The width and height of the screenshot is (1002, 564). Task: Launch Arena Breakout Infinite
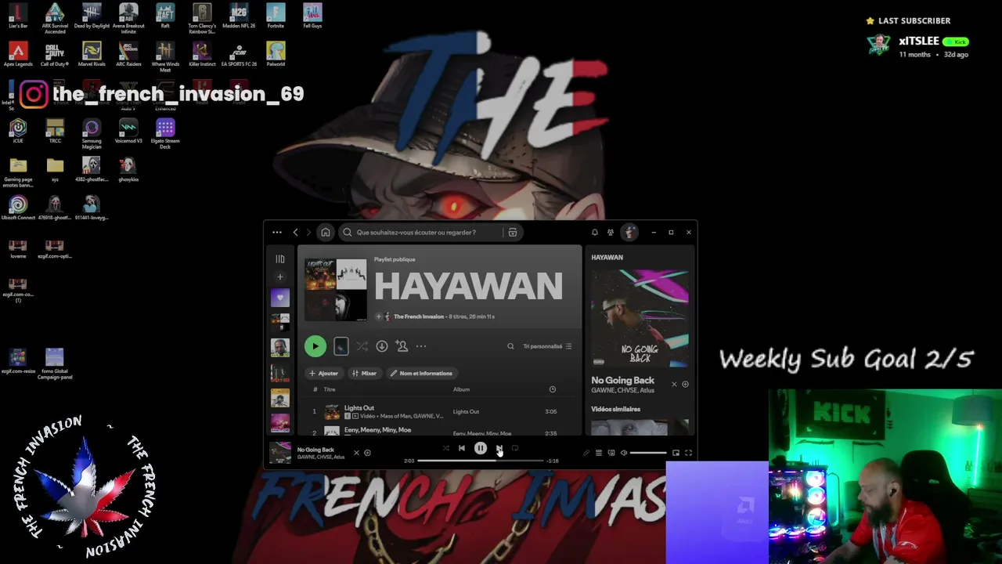point(128,18)
